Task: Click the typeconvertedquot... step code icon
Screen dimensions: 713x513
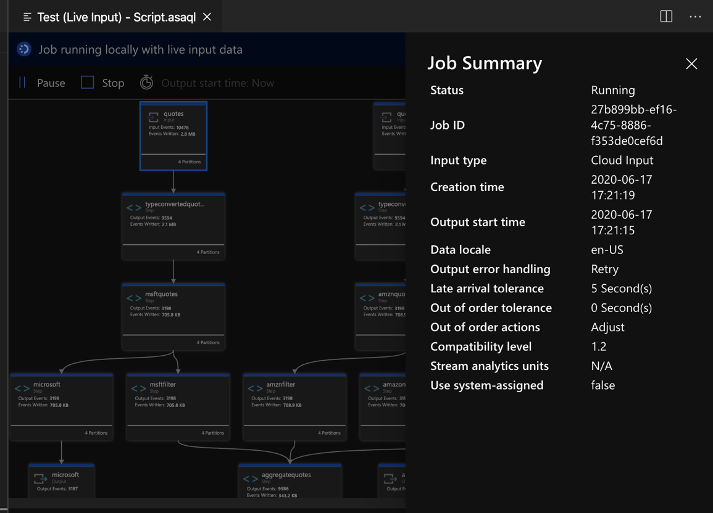Action: [134, 207]
